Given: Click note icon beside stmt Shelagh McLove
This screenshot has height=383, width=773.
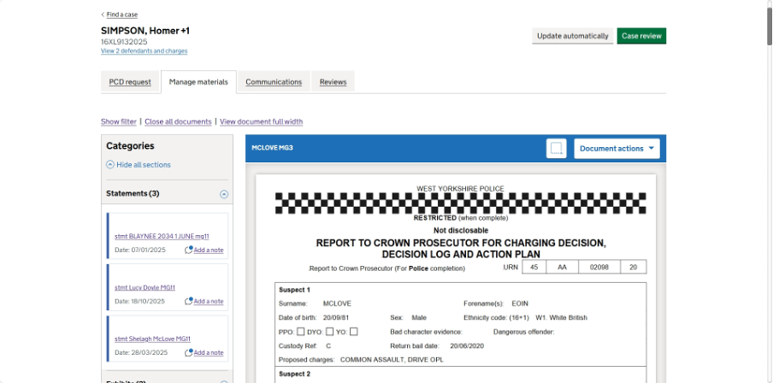Looking at the screenshot, I should [188, 352].
